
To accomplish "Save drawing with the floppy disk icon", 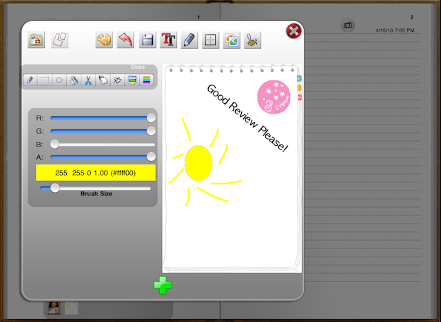I will click(147, 40).
